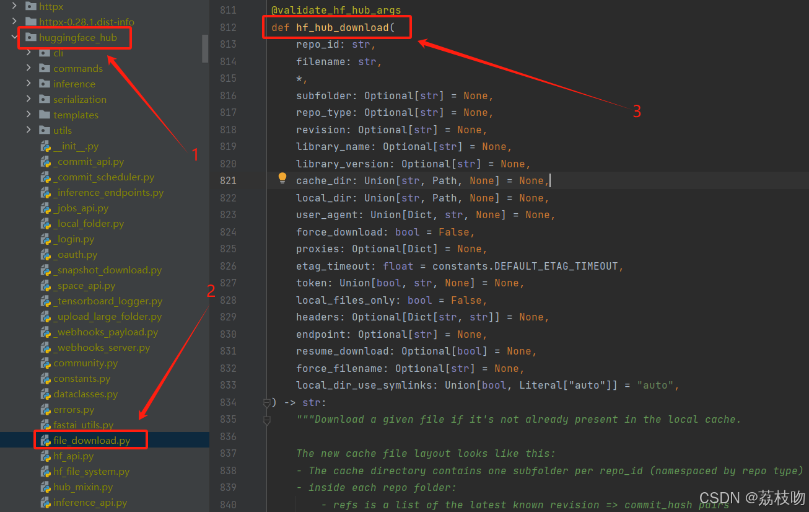809x512 pixels.
Task: Click line number 812 in gutter
Action: (x=228, y=27)
